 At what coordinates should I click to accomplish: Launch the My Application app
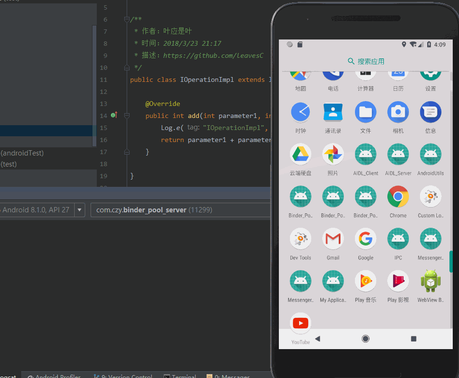tap(333, 281)
